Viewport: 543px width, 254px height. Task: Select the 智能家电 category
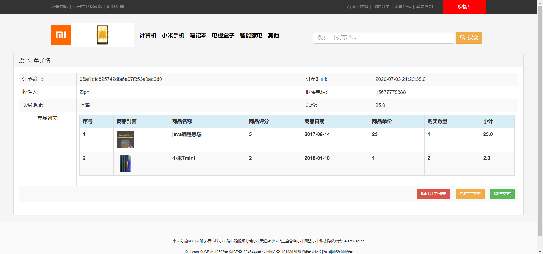pyautogui.click(x=251, y=35)
